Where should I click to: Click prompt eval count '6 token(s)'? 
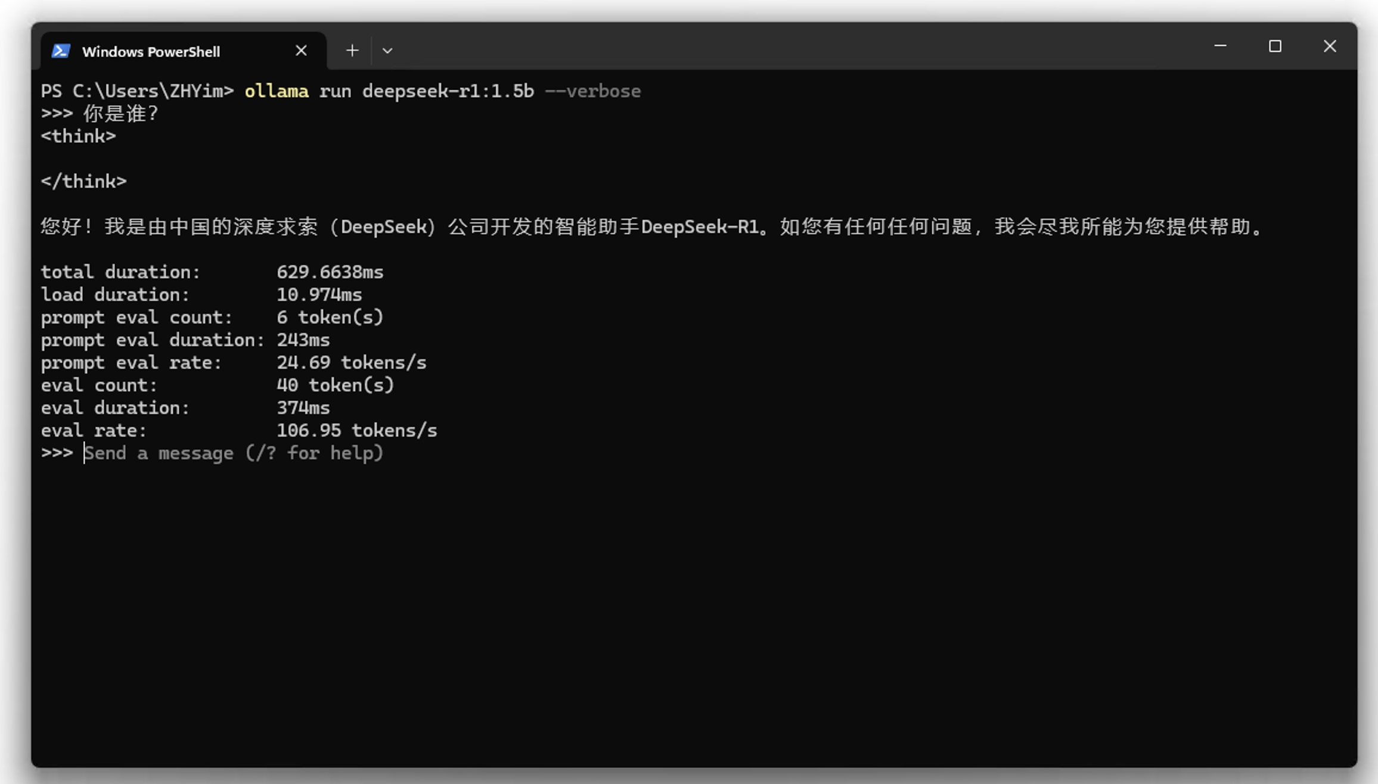point(330,318)
